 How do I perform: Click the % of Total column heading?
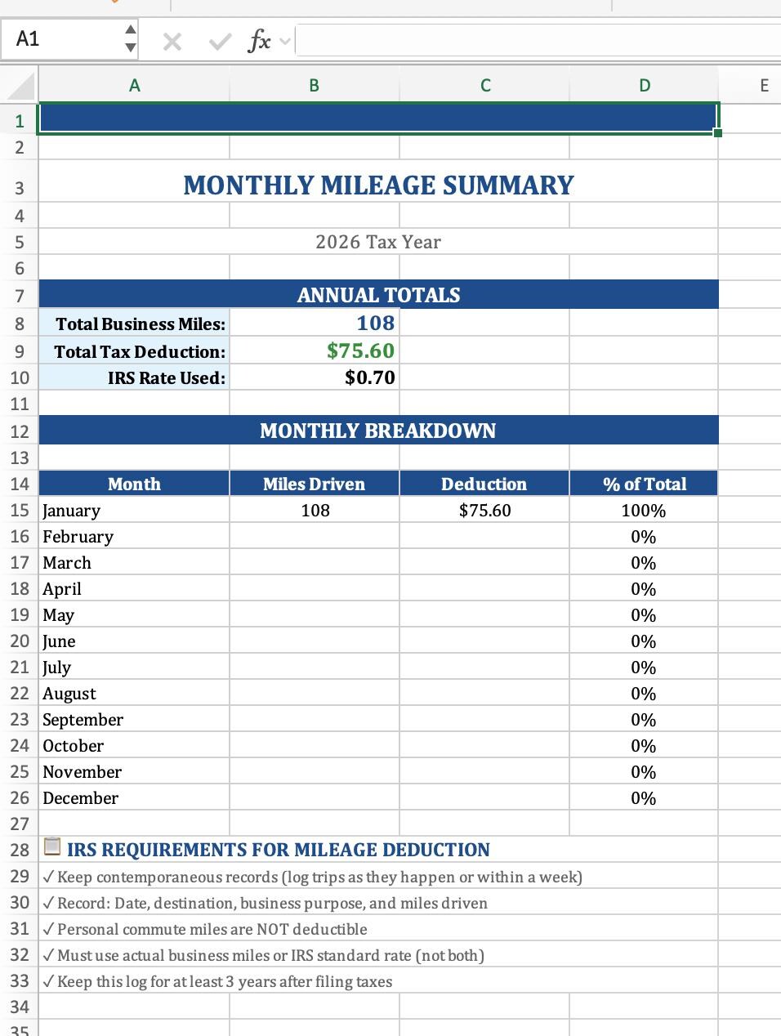coord(645,484)
